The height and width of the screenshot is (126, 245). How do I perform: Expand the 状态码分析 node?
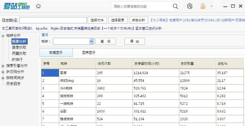click(3, 72)
